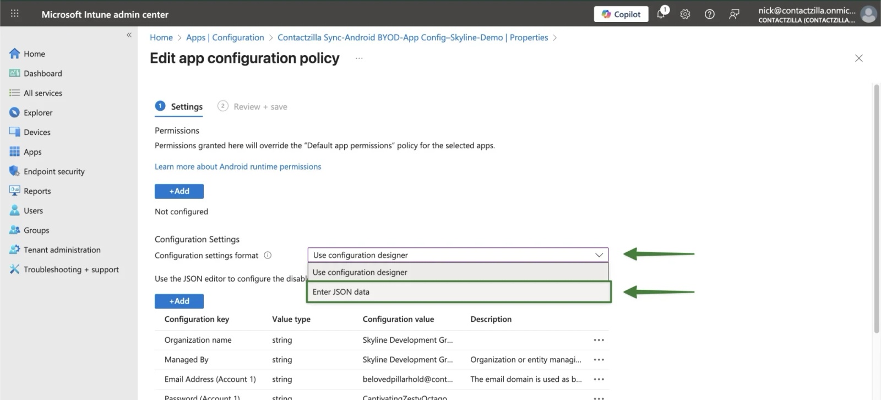Select the Email Address (Account 1) cell
This screenshot has width=881, height=400.
[210, 379]
